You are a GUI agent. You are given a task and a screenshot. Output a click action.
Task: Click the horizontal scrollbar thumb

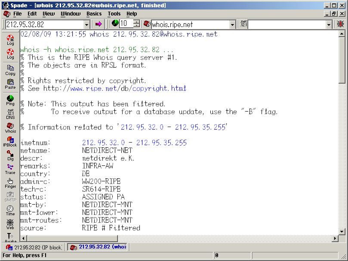(72, 238)
